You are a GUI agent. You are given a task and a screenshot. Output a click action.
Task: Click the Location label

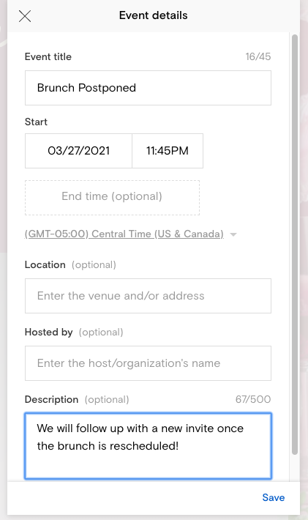point(45,264)
